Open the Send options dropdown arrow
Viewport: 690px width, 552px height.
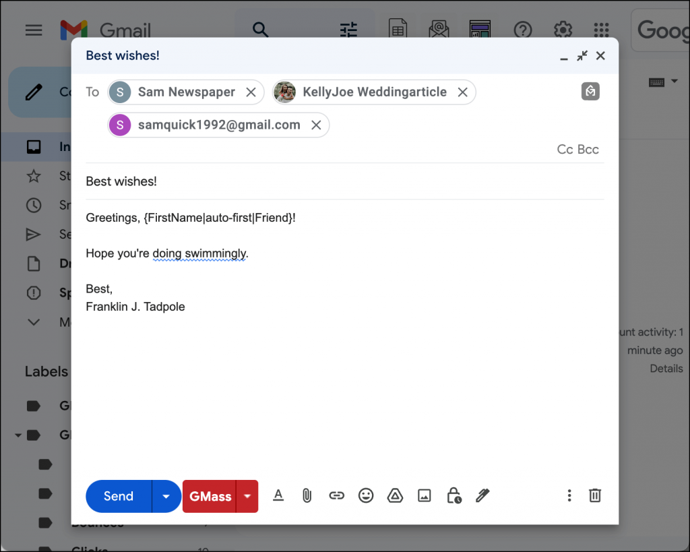tap(166, 496)
